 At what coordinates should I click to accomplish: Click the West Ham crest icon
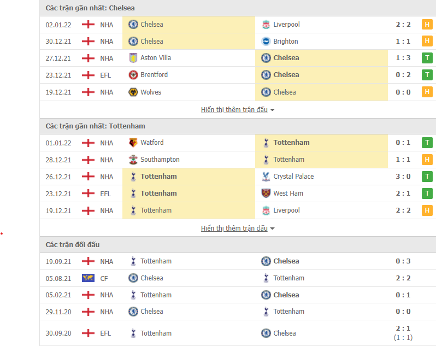tap(266, 193)
